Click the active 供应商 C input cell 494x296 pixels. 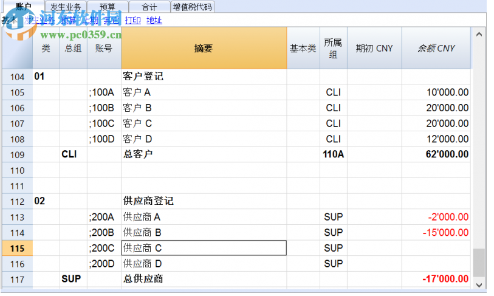tap(204, 248)
